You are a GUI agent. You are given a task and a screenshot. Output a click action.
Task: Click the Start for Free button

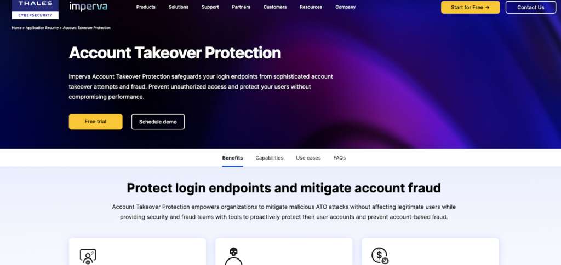[470, 7]
